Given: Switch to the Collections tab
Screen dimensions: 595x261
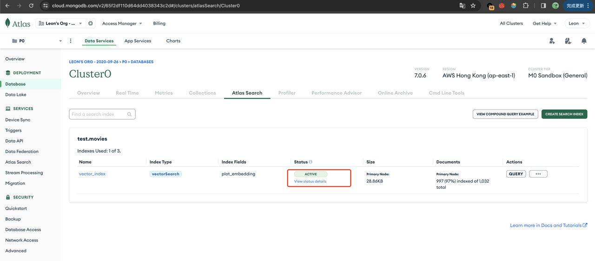Looking at the screenshot, I should [x=202, y=93].
